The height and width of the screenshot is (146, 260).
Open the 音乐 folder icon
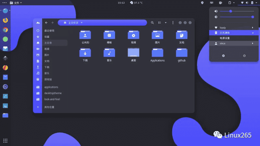click(109, 53)
